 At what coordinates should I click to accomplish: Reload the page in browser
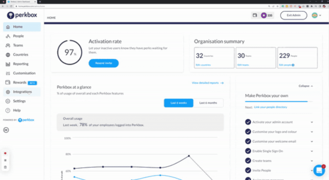click(11, 6)
